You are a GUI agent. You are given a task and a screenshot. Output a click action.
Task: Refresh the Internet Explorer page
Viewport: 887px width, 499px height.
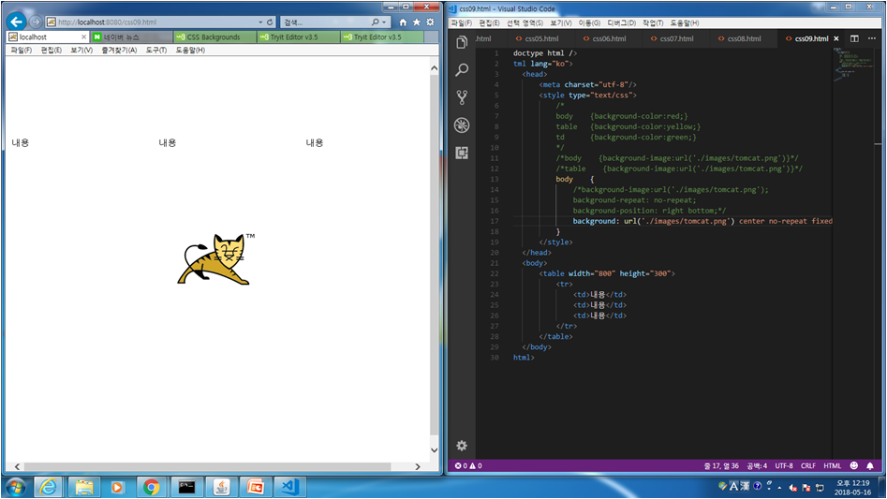pos(270,22)
